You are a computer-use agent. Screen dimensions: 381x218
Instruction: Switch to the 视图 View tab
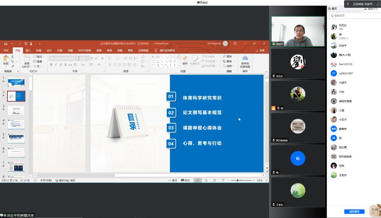120,50
